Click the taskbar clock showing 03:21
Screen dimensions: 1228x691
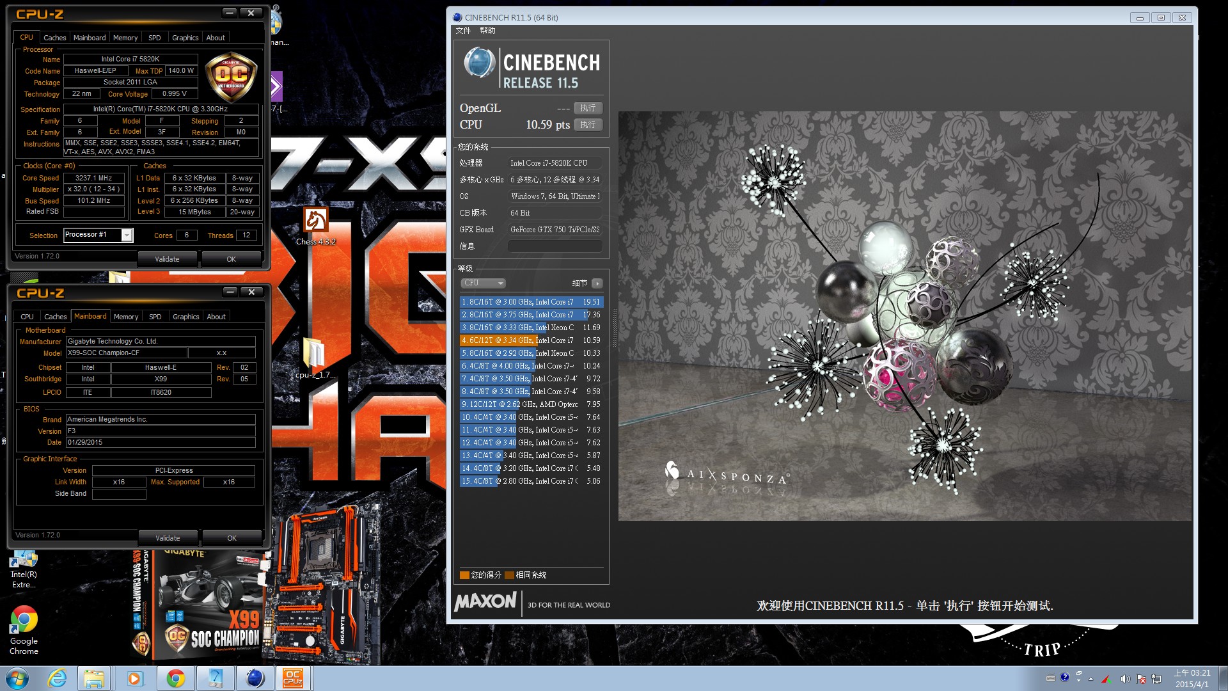pyautogui.click(x=1192, y=678)
